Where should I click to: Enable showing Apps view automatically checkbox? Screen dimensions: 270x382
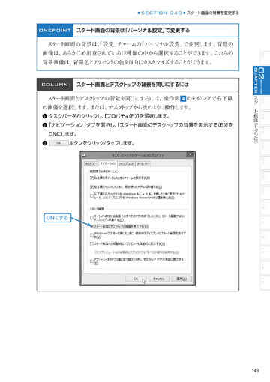click(91, 243)
